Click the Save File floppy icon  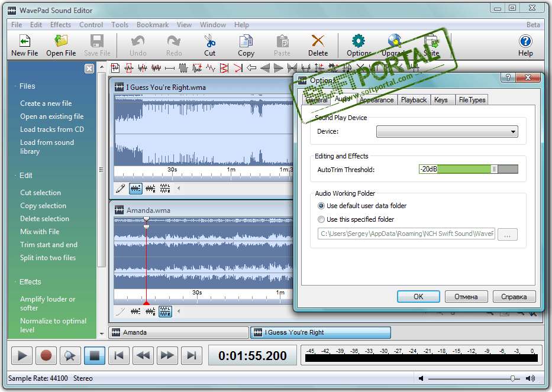97,41
